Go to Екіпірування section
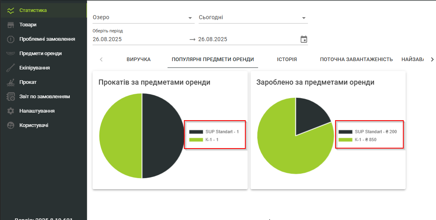This screenshot has width=436, height=220. point(43,67)
